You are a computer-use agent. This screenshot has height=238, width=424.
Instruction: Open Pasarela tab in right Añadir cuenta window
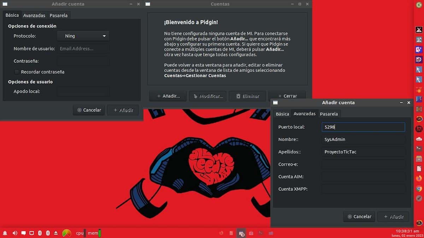[329, 114]
